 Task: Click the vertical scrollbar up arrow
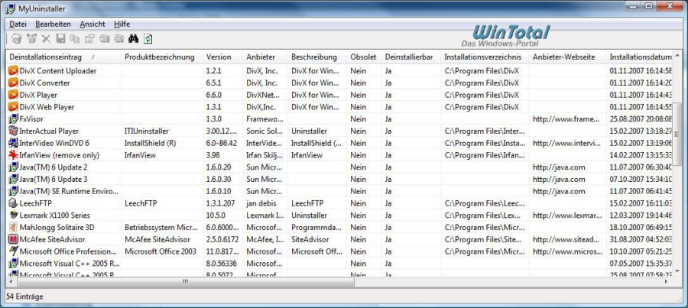click(678, 57)
